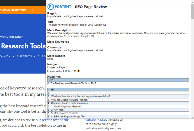Viewport: 194px width, 131px height.
Task: Click the scrollbar down arrow in review panel
Action: (x=192, y=117)
